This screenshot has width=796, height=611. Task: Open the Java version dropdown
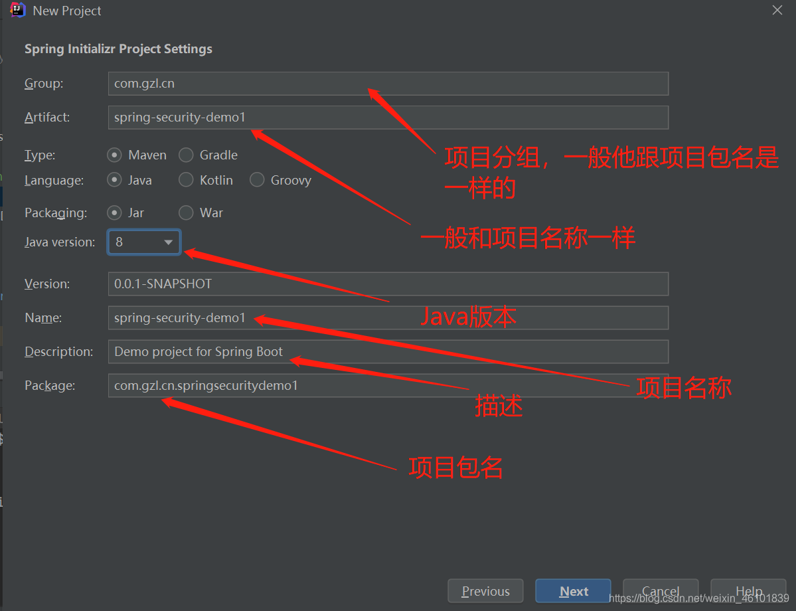point(144,242)
